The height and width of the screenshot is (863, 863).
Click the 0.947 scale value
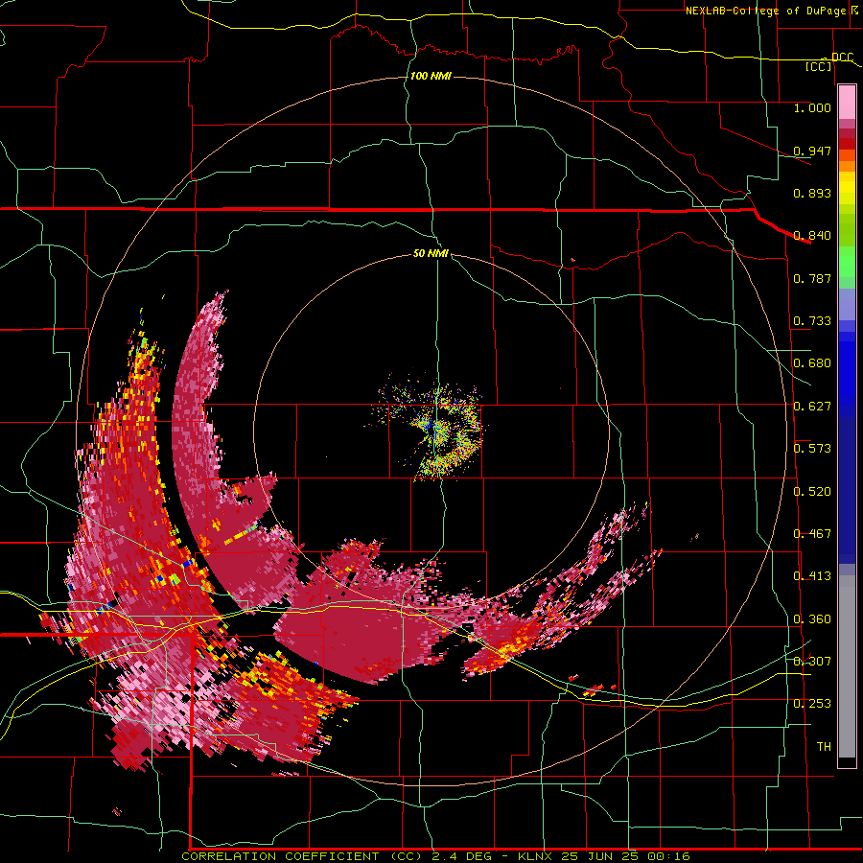(812, 151)
